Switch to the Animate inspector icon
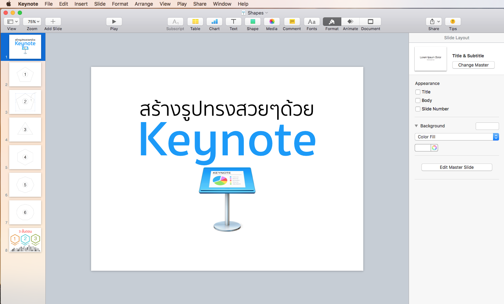The image size is (504, 304). (350, 22)
